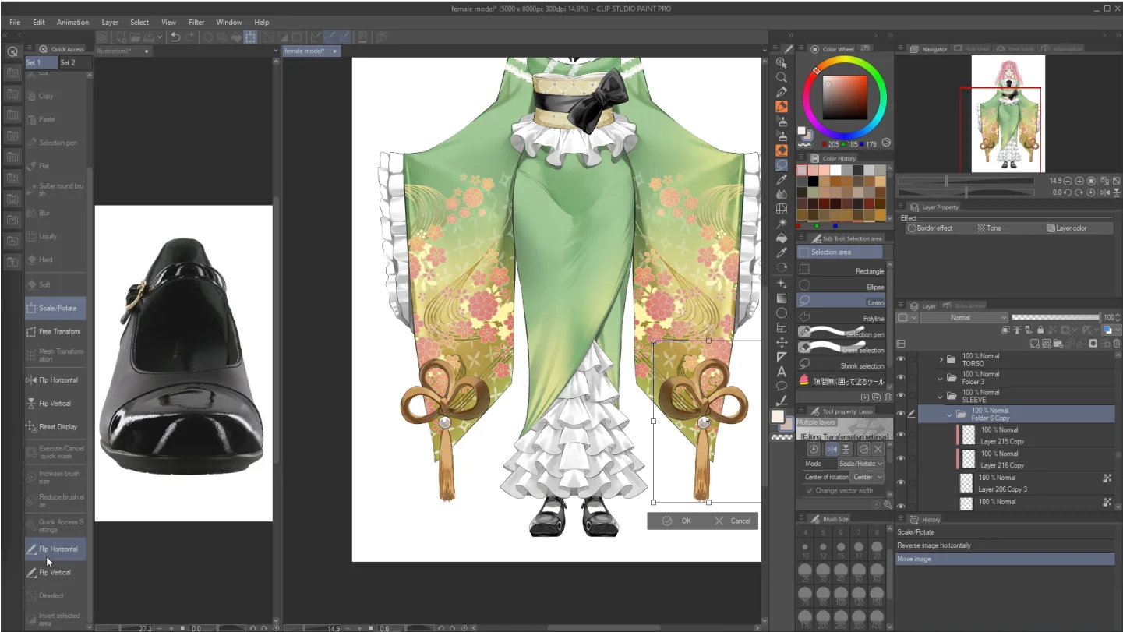The height and width of the screenshot is (632, 1123).
Task: Pick the black swatch in Color History
Action: 813,182
